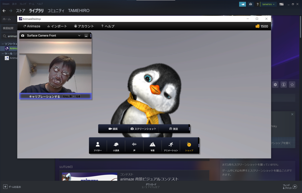Open the Steam menu in Steam window

pos(6,4)
